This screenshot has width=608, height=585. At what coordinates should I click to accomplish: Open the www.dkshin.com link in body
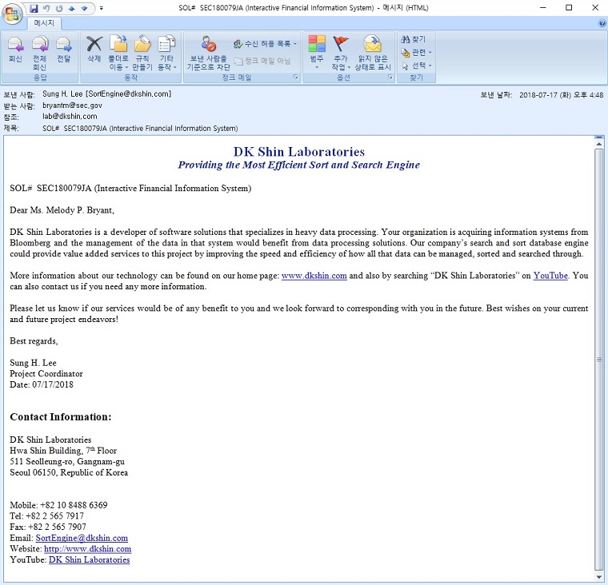click(314, 276)
